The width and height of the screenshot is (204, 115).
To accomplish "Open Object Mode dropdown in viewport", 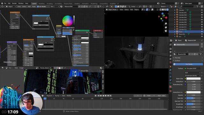I will tap(112, 10).
